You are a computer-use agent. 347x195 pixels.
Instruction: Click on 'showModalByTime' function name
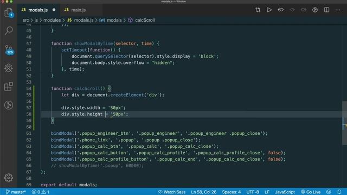(x=94, y=43)
